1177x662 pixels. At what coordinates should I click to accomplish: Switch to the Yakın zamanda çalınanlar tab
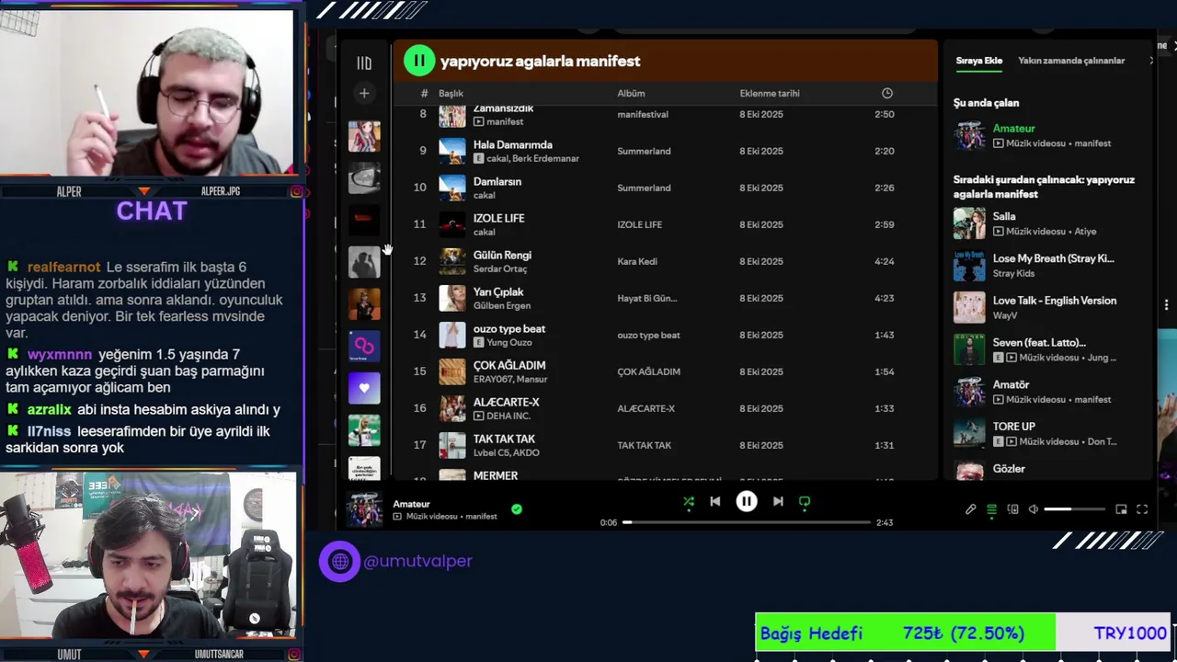point(1071,61)
